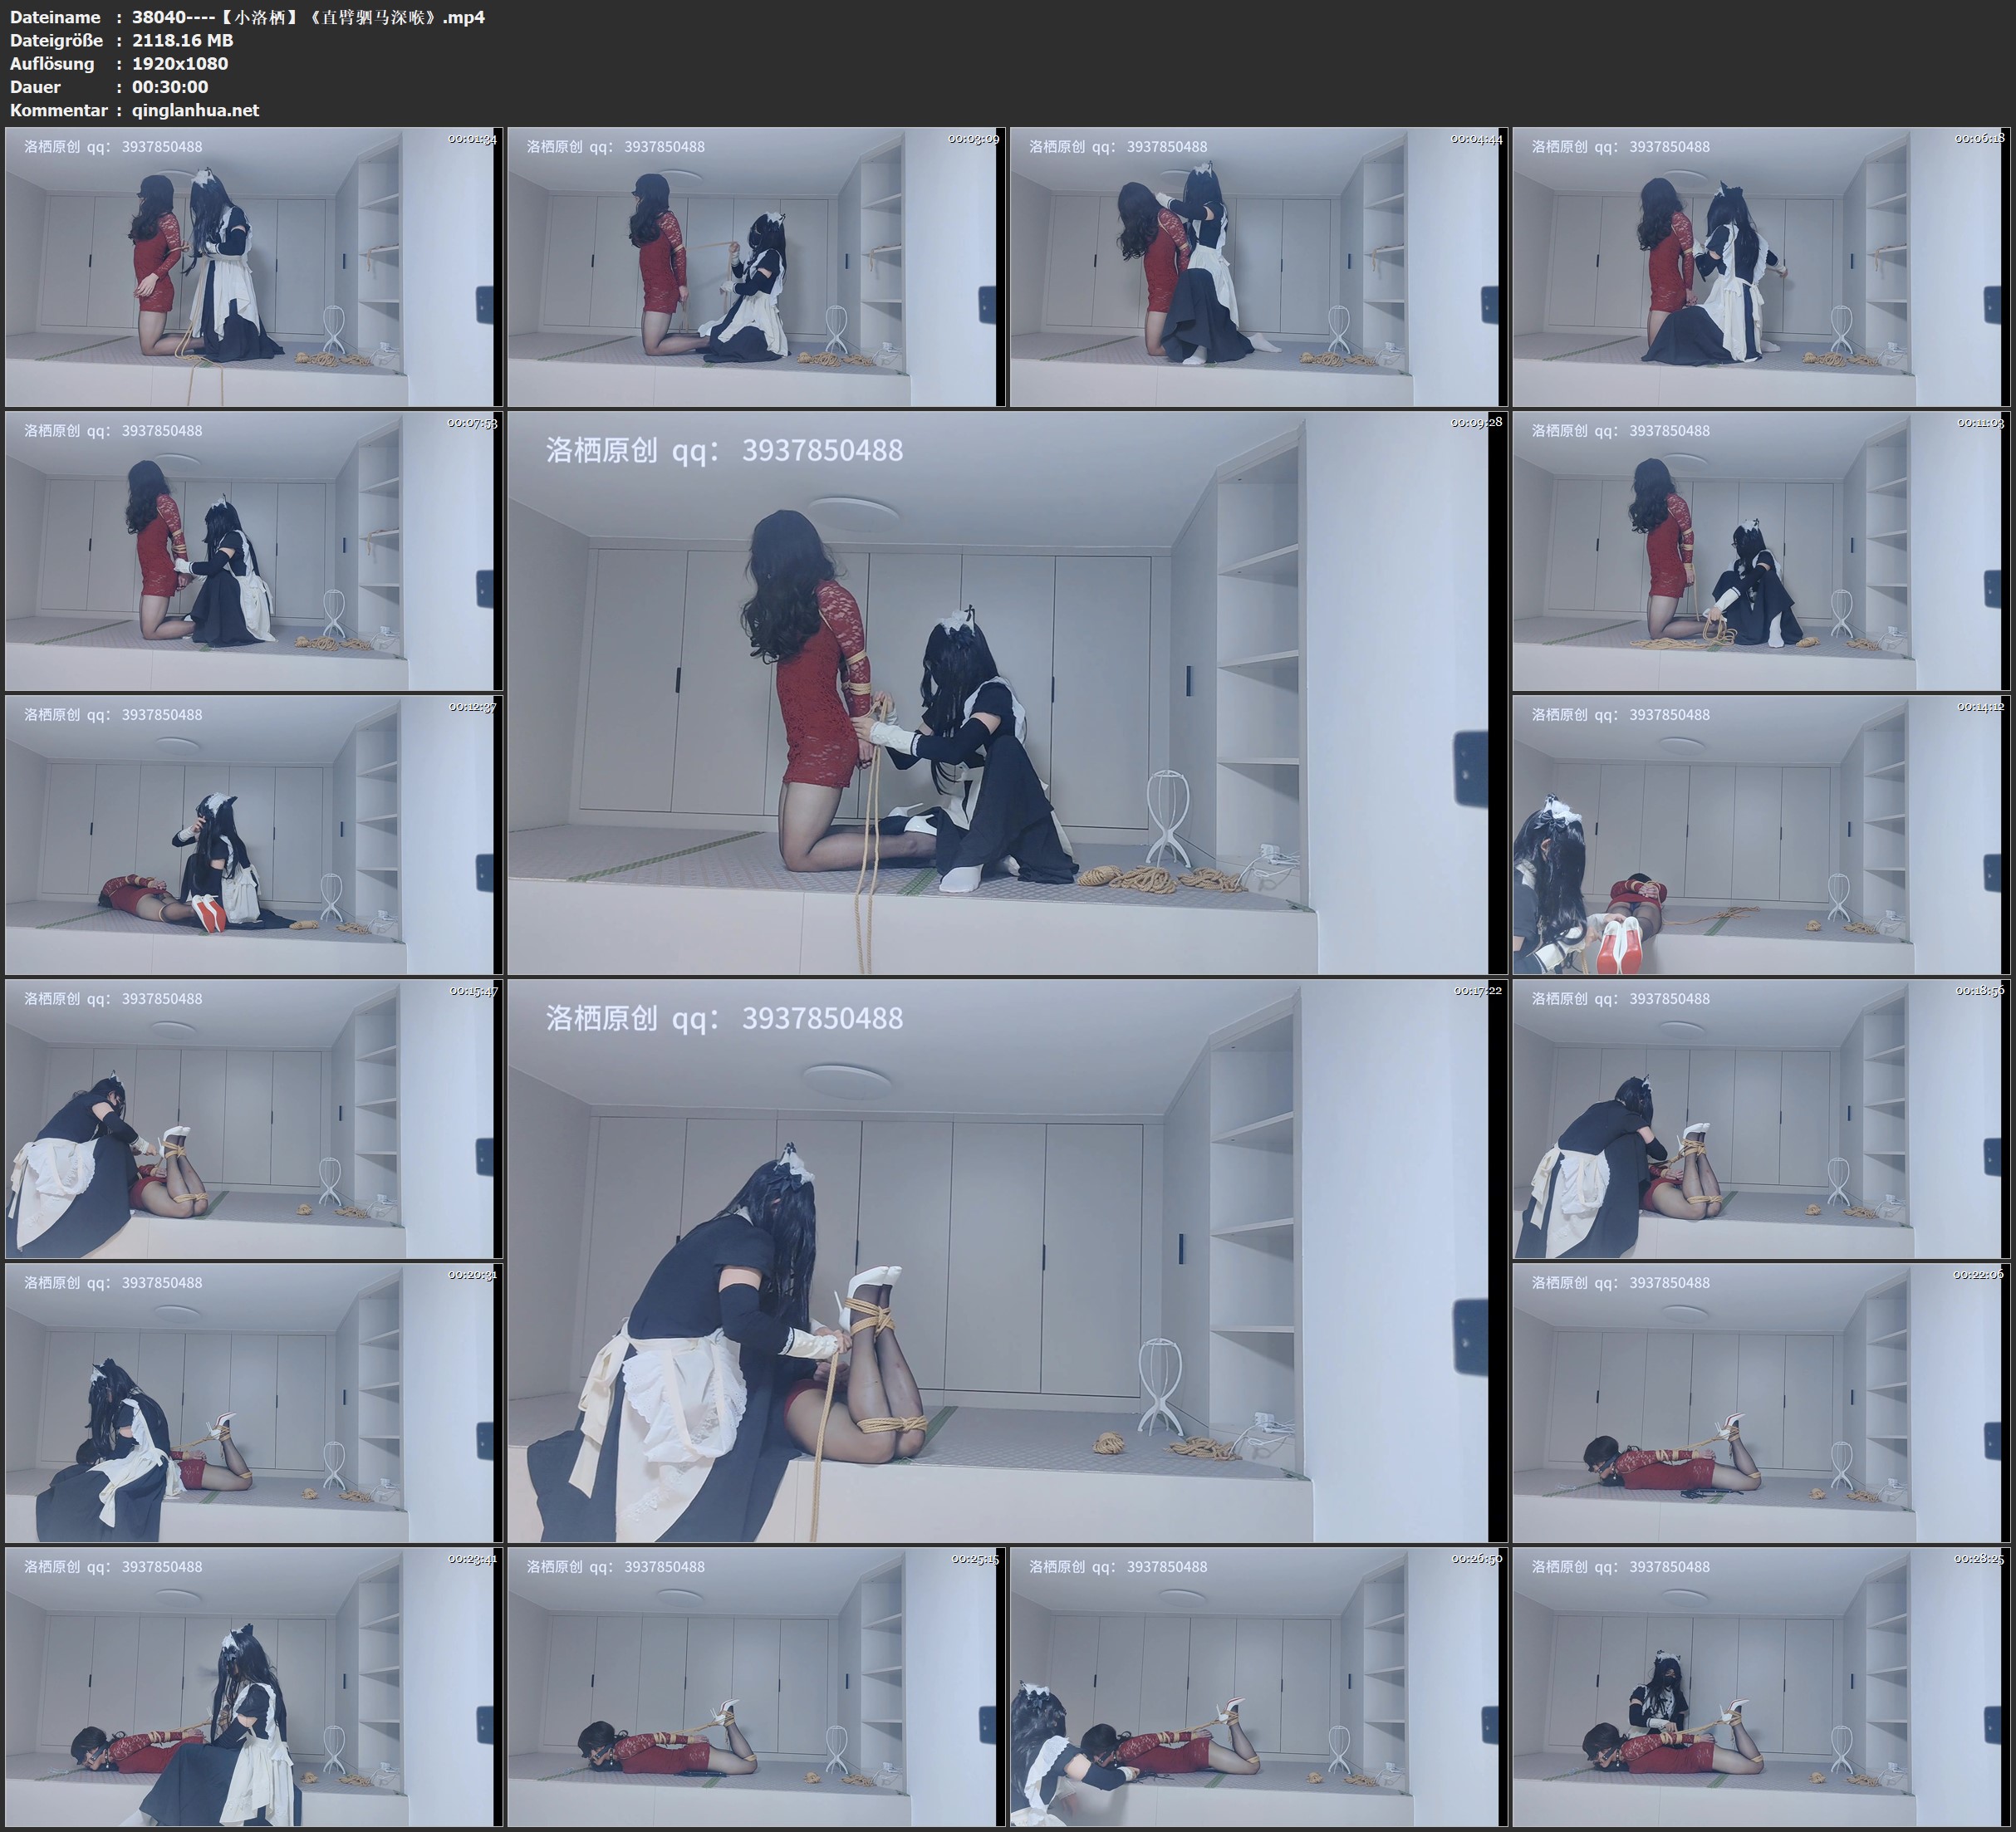Click the thumbnail timestamped 00:22:06
Viewport: 2016px width, 1832px height.
click(x=1760, y=1403)
